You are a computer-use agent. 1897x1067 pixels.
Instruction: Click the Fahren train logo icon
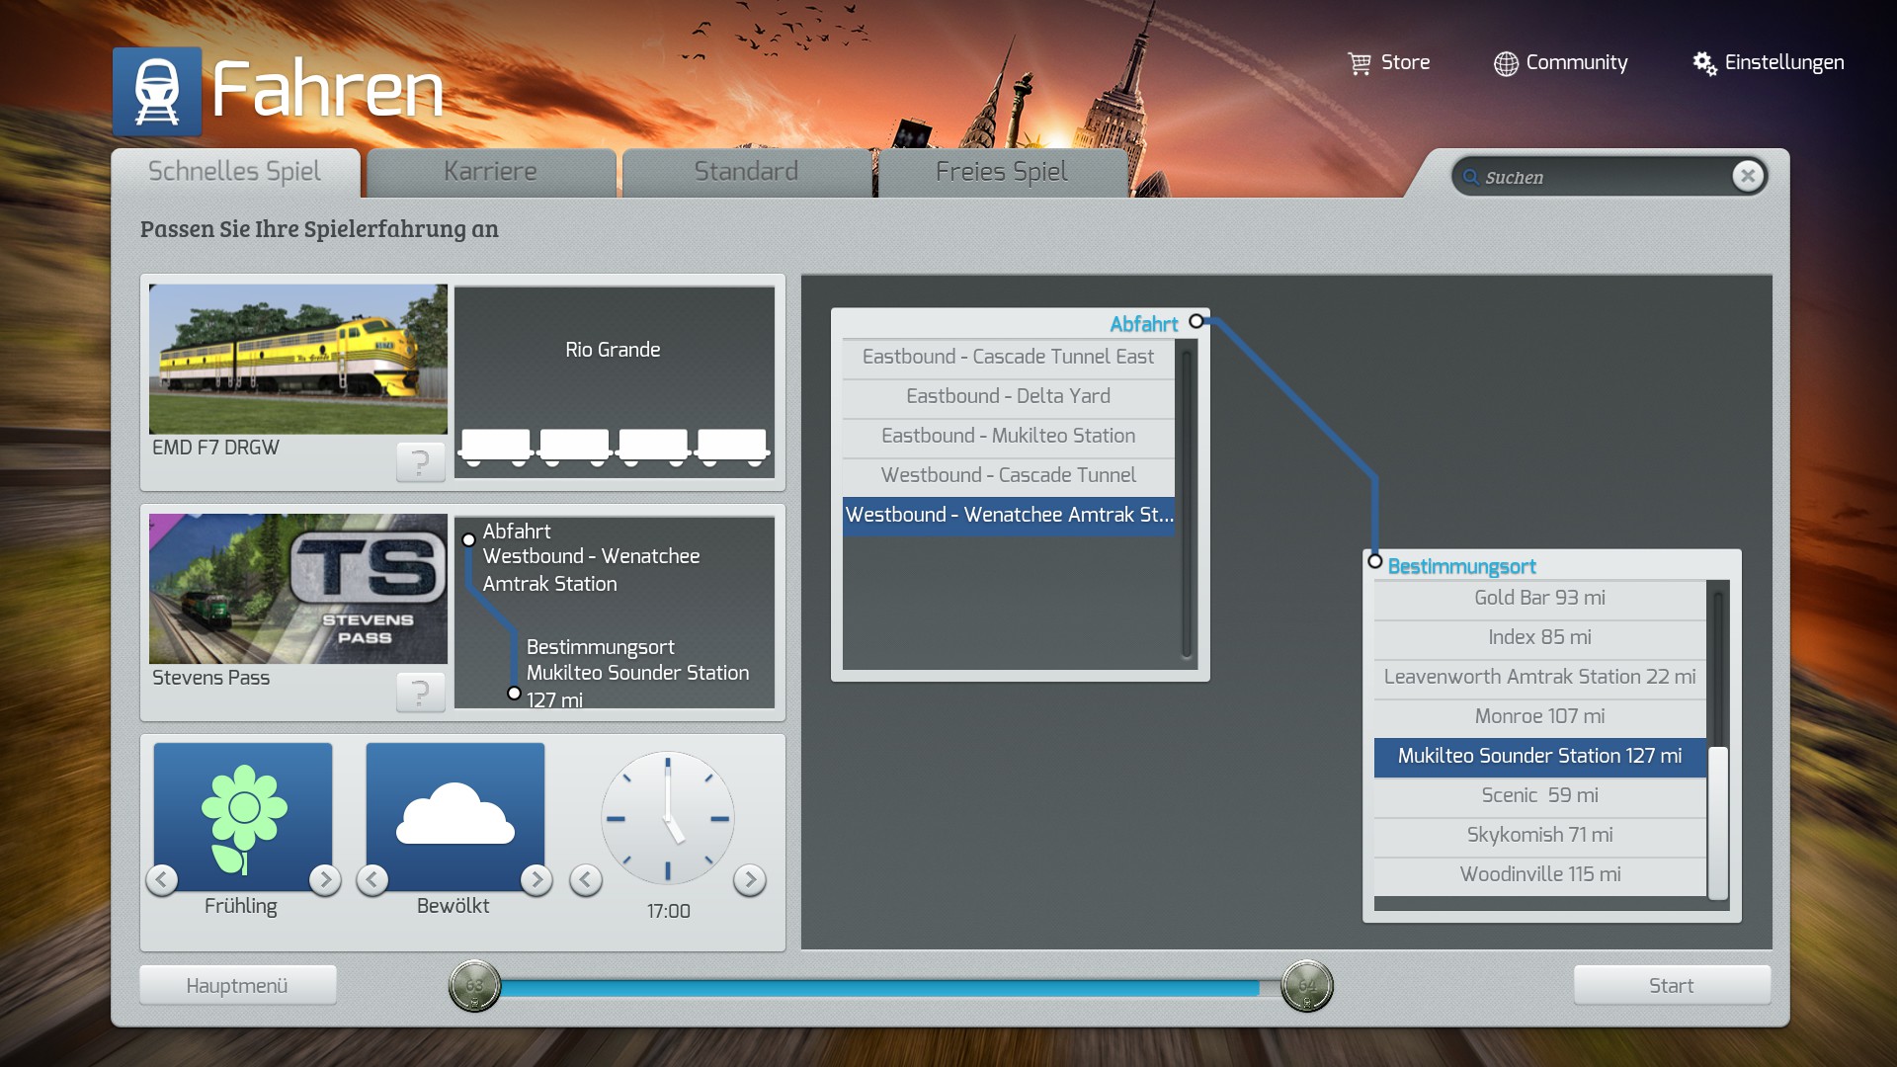(157, 91)
